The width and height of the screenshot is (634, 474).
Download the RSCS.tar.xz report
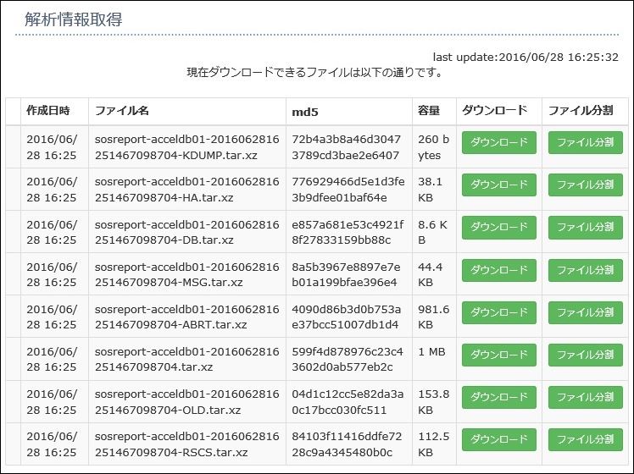coord(499,439)
